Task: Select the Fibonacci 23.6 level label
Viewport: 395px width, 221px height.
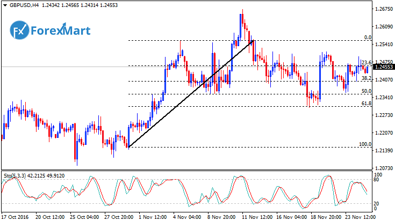Action: tap(367, 63)
